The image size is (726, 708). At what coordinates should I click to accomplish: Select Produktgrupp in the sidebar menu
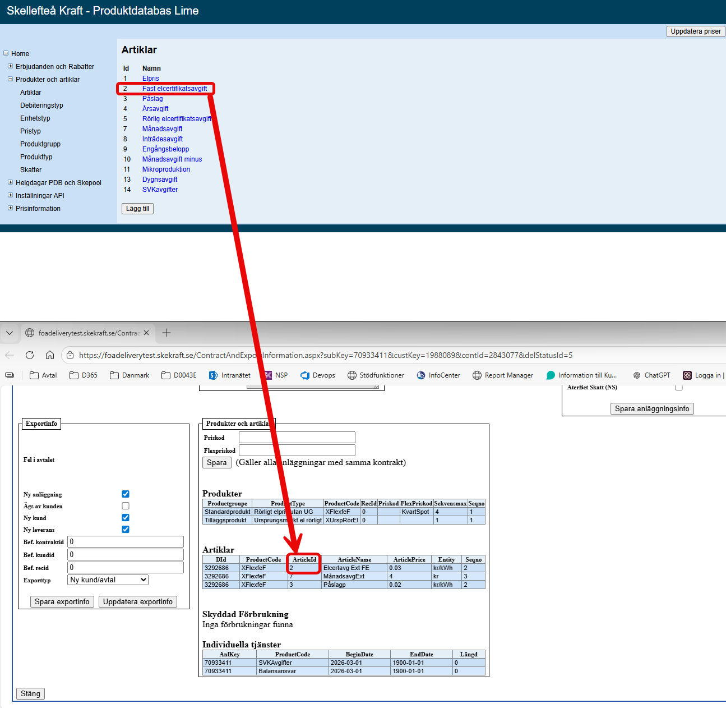(x=40, y=144)
